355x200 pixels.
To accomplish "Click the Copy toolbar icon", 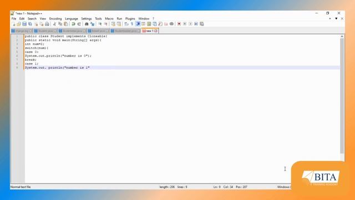I will coord(60,24).
